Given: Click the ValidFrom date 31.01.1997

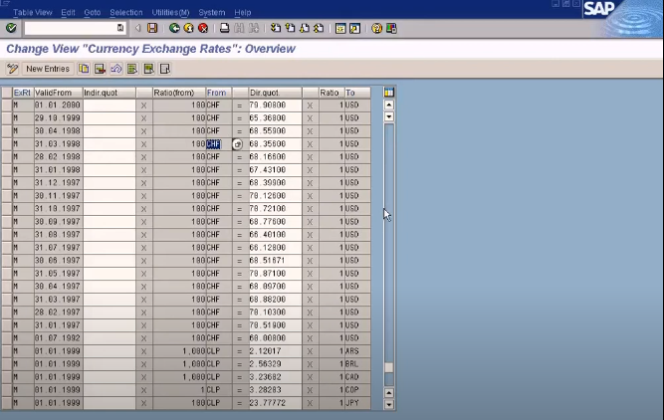Looking at the screenshot, I should coord(59,325).
